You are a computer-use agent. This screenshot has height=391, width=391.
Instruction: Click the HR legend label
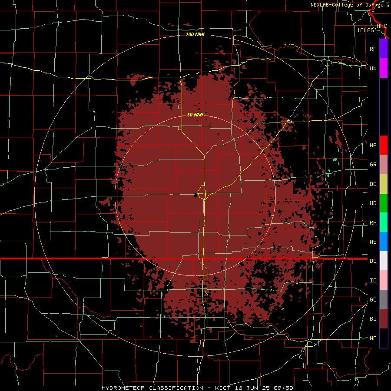[373, 203]
